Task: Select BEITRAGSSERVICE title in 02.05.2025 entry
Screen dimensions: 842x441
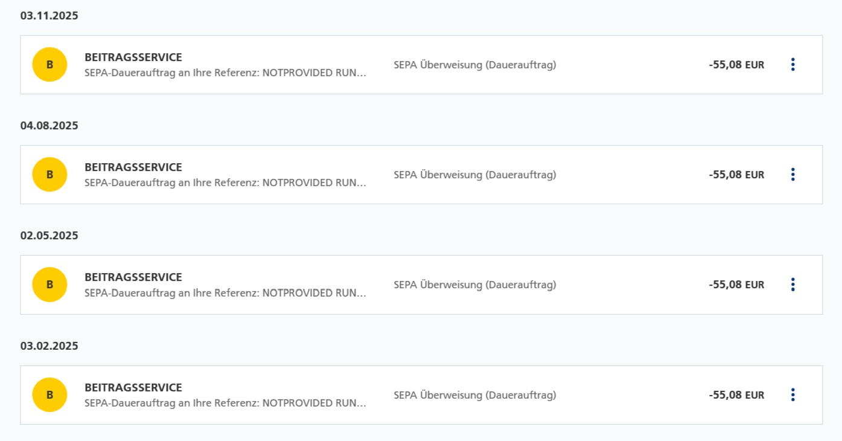Action: (x=133, y=277)
